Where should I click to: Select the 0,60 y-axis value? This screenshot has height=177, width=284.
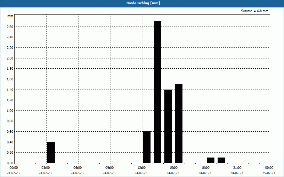pos(10,131)
